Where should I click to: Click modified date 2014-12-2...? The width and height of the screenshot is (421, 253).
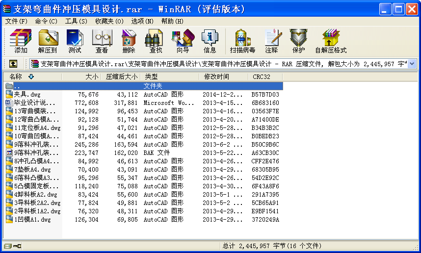(222, 95)
